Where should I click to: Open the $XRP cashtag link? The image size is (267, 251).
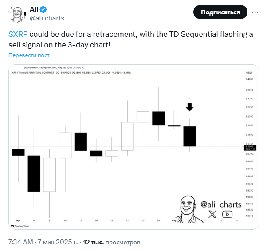[18, 34]
